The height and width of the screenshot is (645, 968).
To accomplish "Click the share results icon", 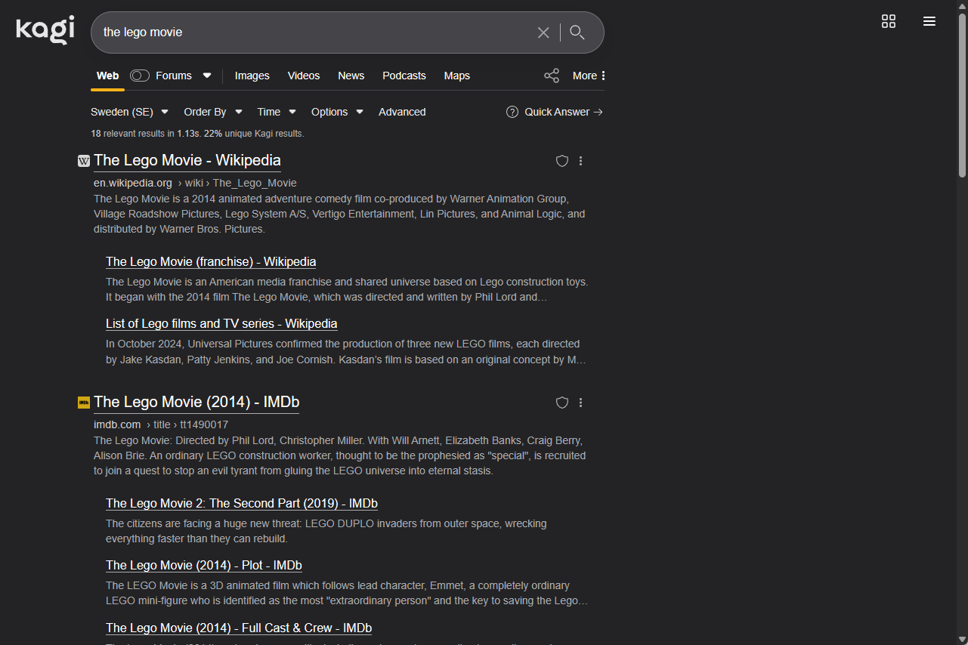I will 552,76.
